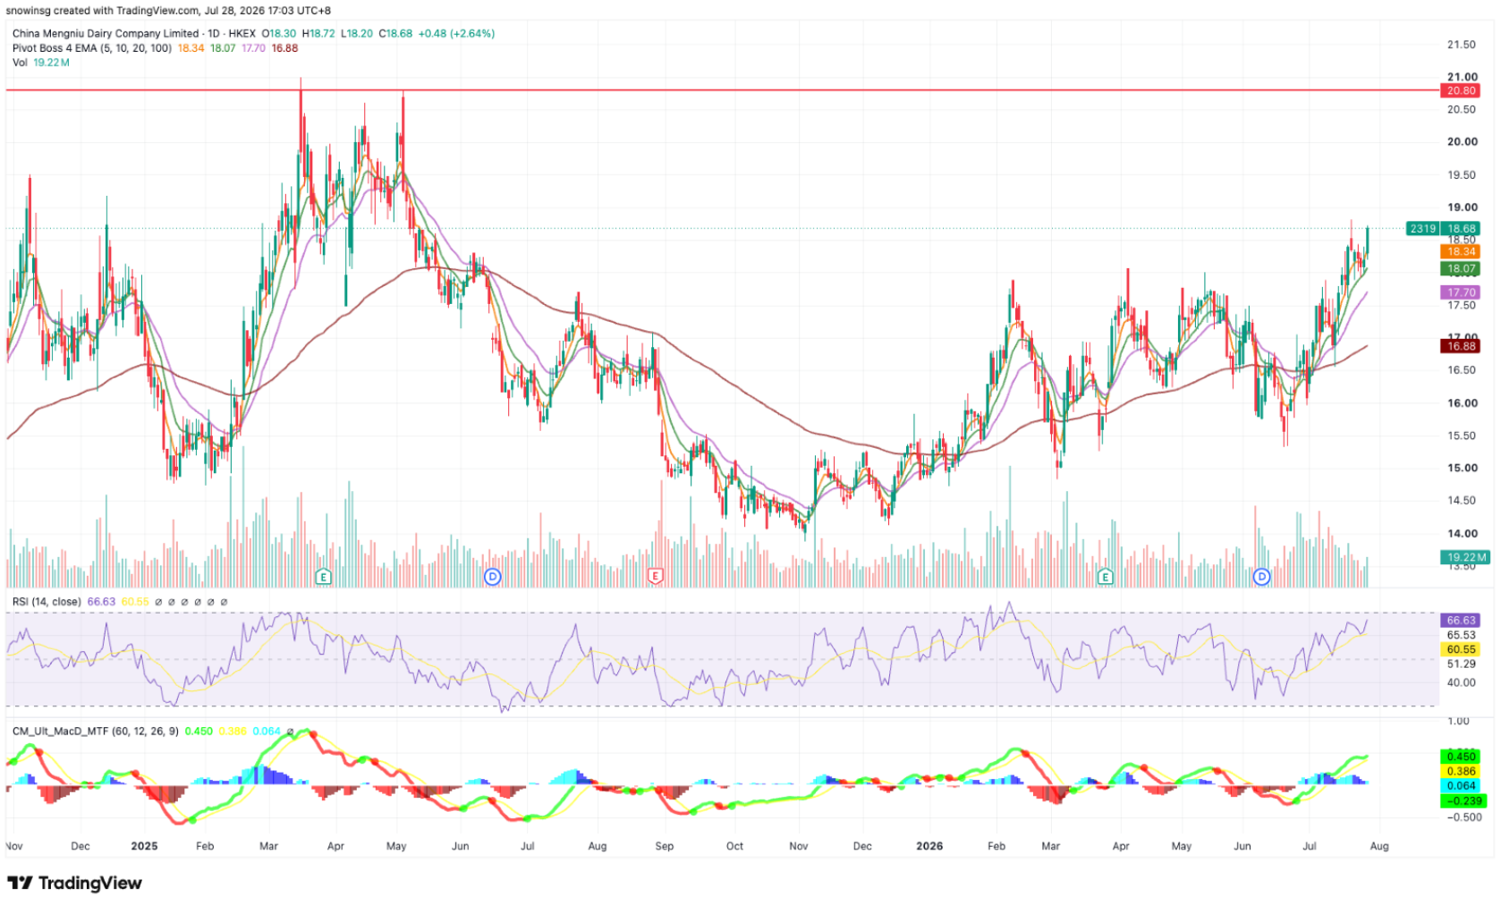The image size is (1501, 905).
Task: Click the green earnings marker in March 2026
Action: coord(1105,577)
